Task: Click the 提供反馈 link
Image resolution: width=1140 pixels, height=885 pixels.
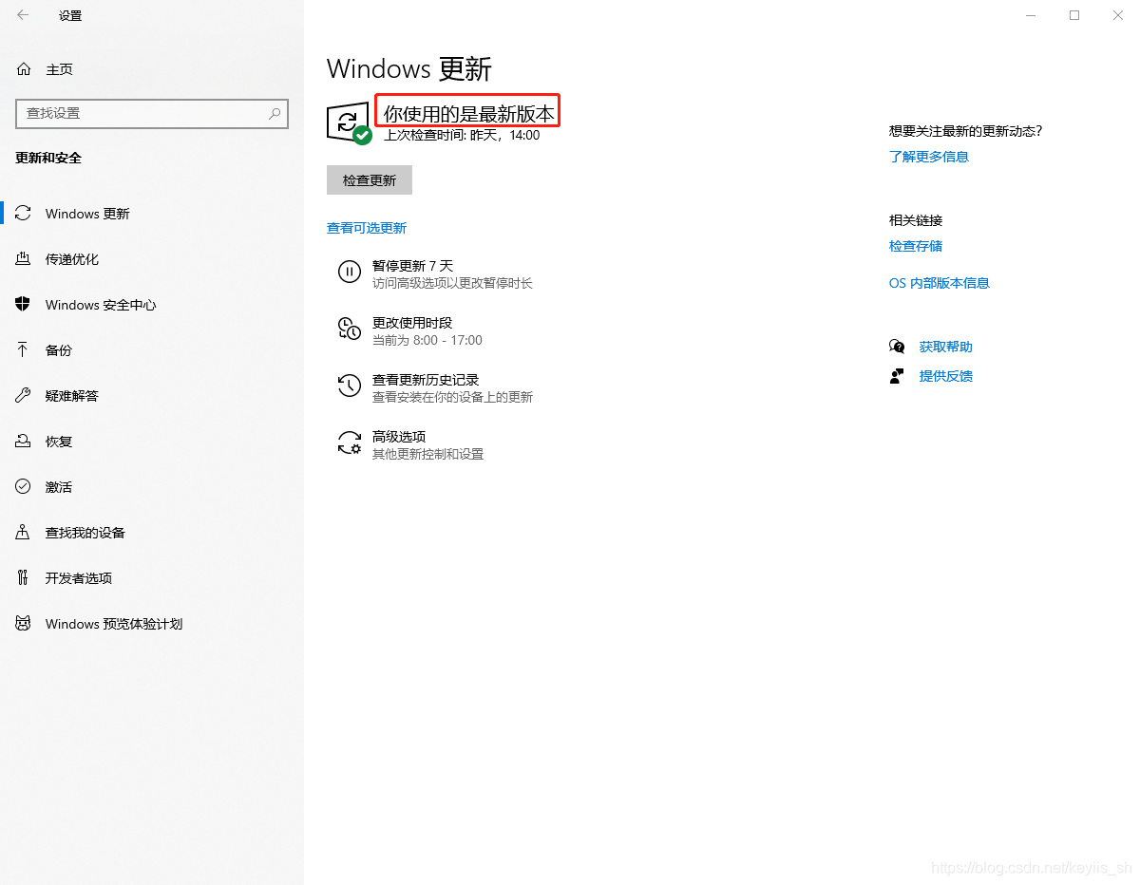Action: click(x=946, y=376)
